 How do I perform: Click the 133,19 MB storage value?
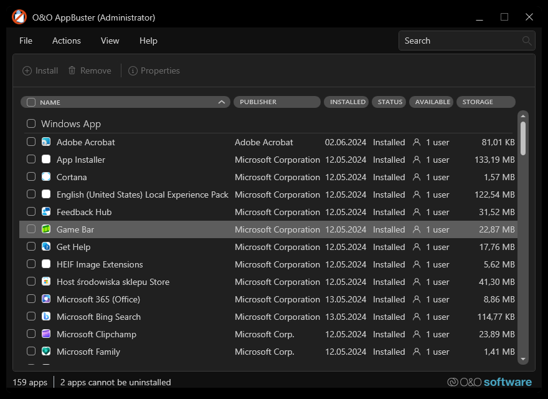[x=494, y=160]
